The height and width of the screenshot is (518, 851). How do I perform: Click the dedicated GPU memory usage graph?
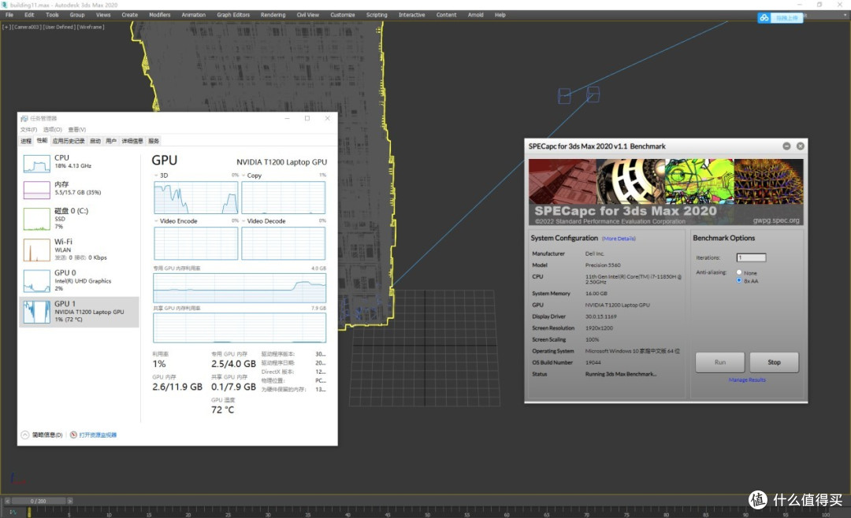point(240,288)
